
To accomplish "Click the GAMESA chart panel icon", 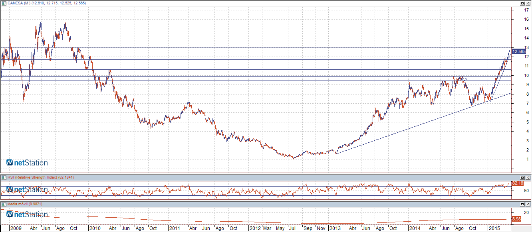I will point(3,3).
